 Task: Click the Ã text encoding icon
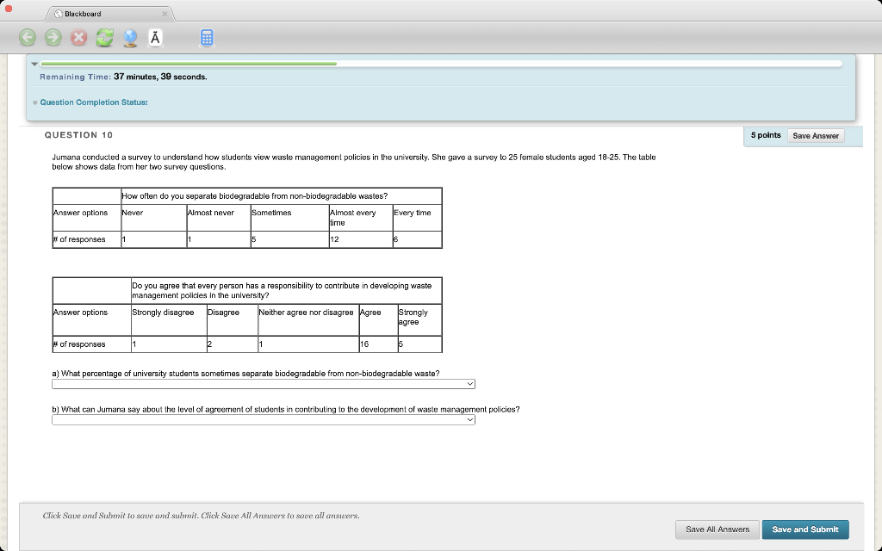coord(155,38)
